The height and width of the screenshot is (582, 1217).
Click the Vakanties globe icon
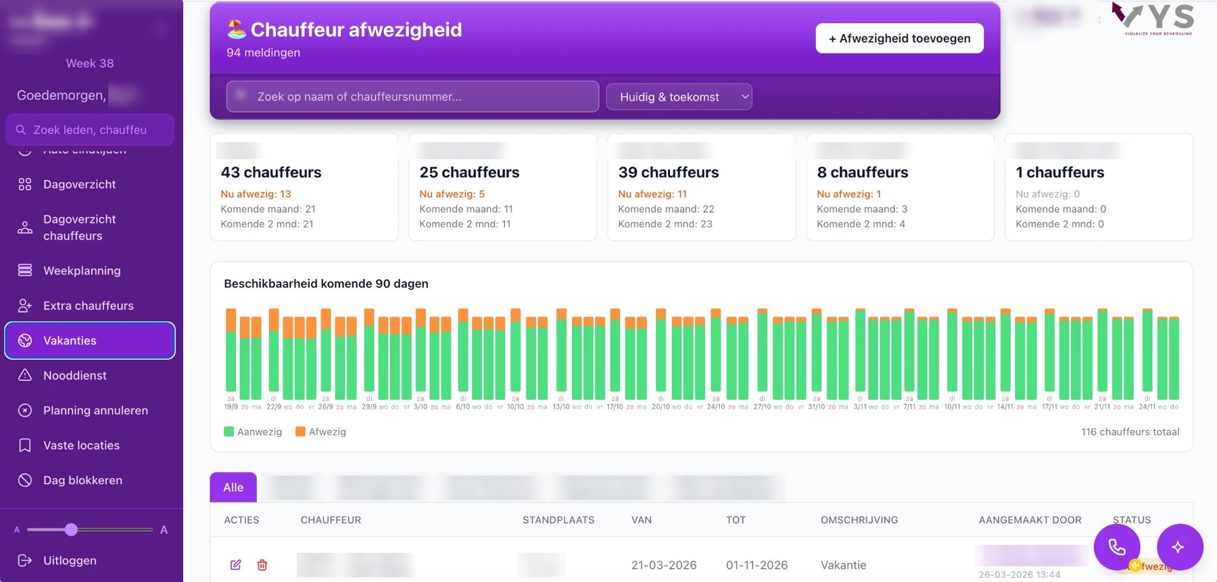click(25, 341)
